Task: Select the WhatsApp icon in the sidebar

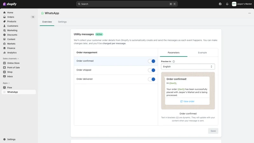Action: point(4,92)
